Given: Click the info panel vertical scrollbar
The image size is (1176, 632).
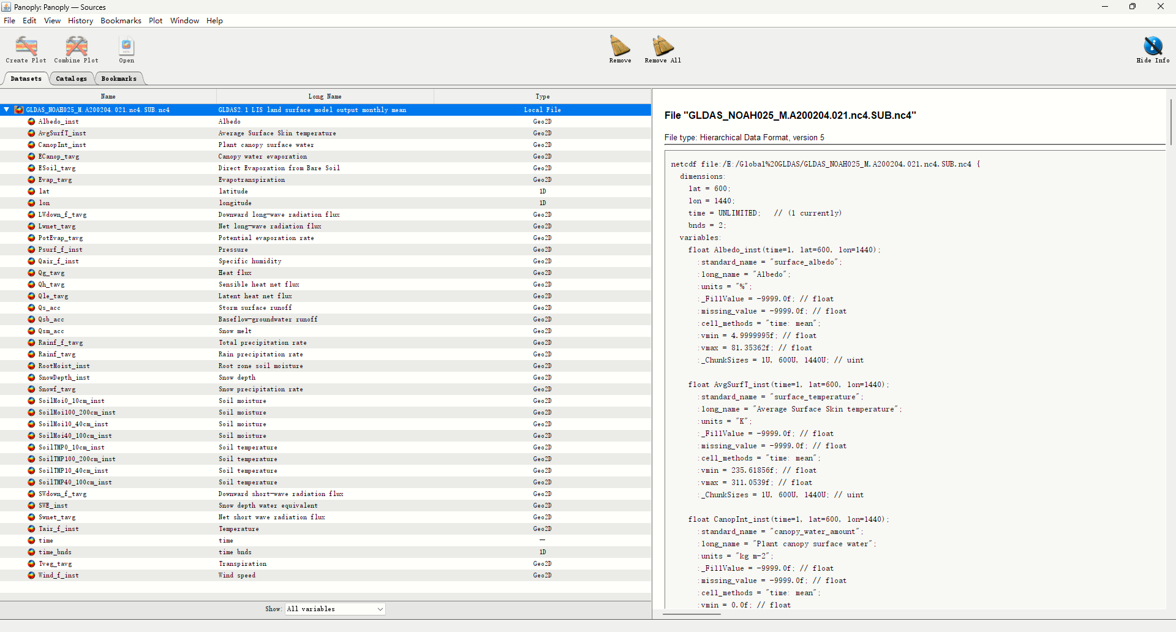Looking at the screenshot, I should 1170,121.
